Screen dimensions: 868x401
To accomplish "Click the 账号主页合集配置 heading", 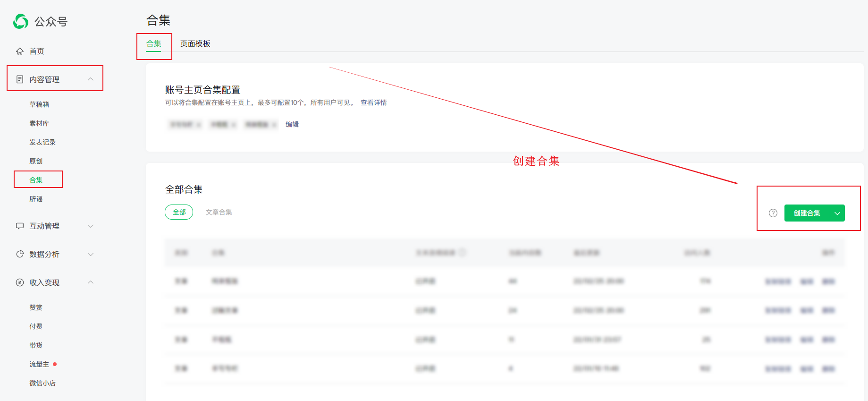I will [203, 90].
